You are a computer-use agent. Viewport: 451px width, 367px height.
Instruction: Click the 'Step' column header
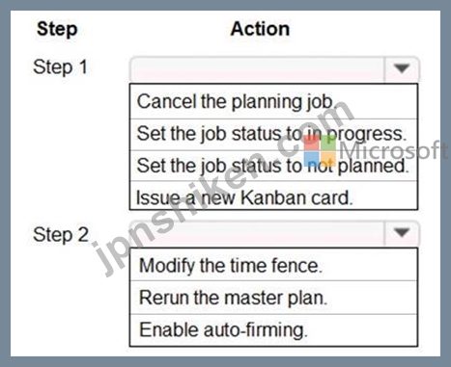tap(57, 30)
